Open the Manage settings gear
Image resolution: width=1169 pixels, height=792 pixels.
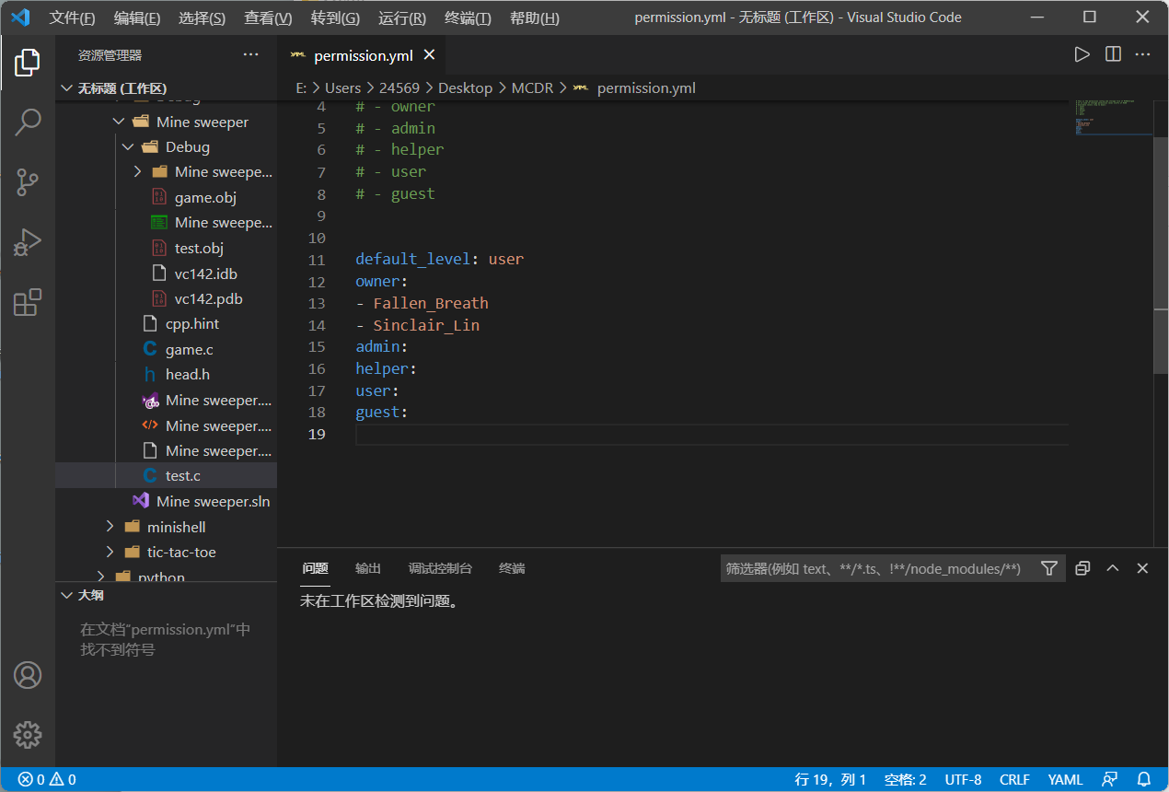(x=28, y=735)
